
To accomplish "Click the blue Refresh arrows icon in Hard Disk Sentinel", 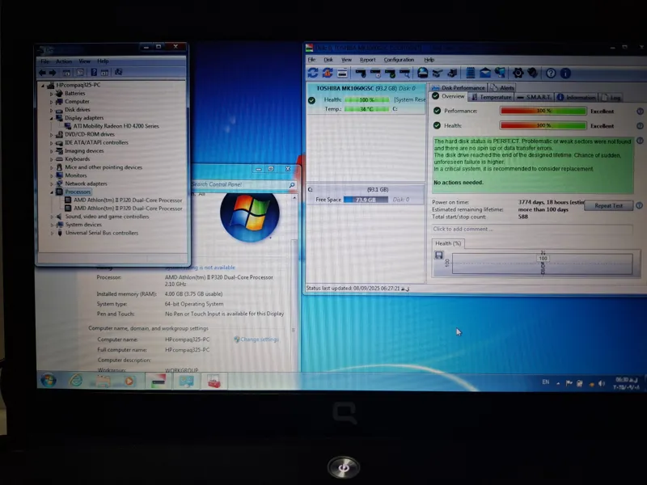I will [313, 73].
